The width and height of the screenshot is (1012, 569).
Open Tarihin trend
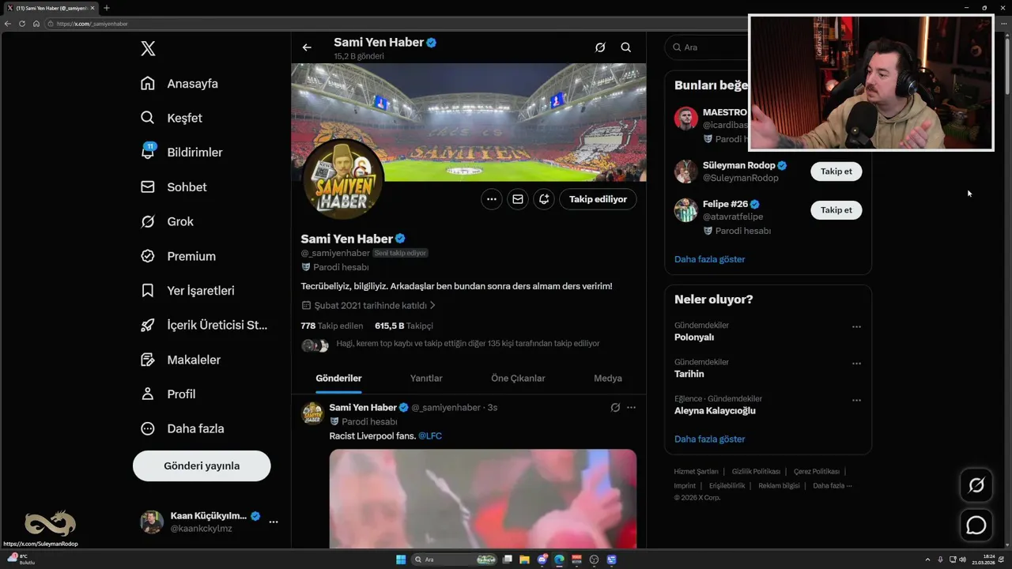[689, 374]
